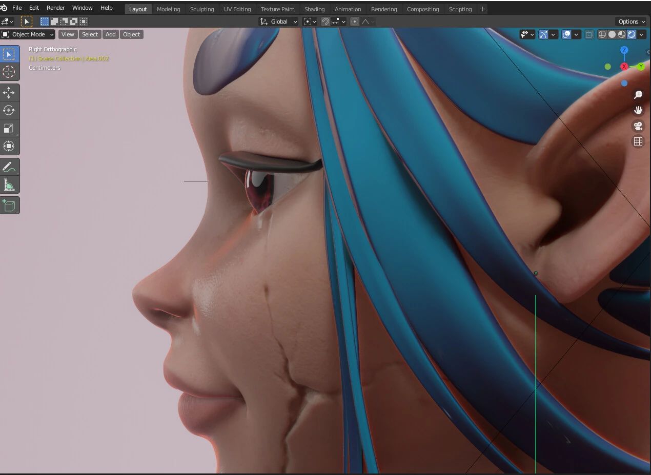Switch to the Shading workspace tab
Screen dimensions: 651x475
314,9
